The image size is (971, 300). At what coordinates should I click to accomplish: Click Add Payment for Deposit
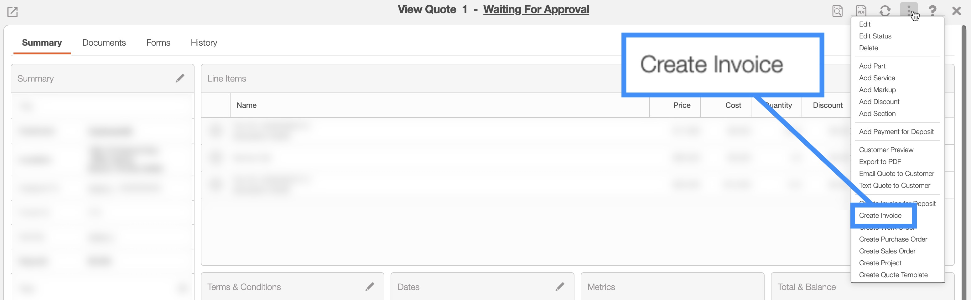pos(896,132)
